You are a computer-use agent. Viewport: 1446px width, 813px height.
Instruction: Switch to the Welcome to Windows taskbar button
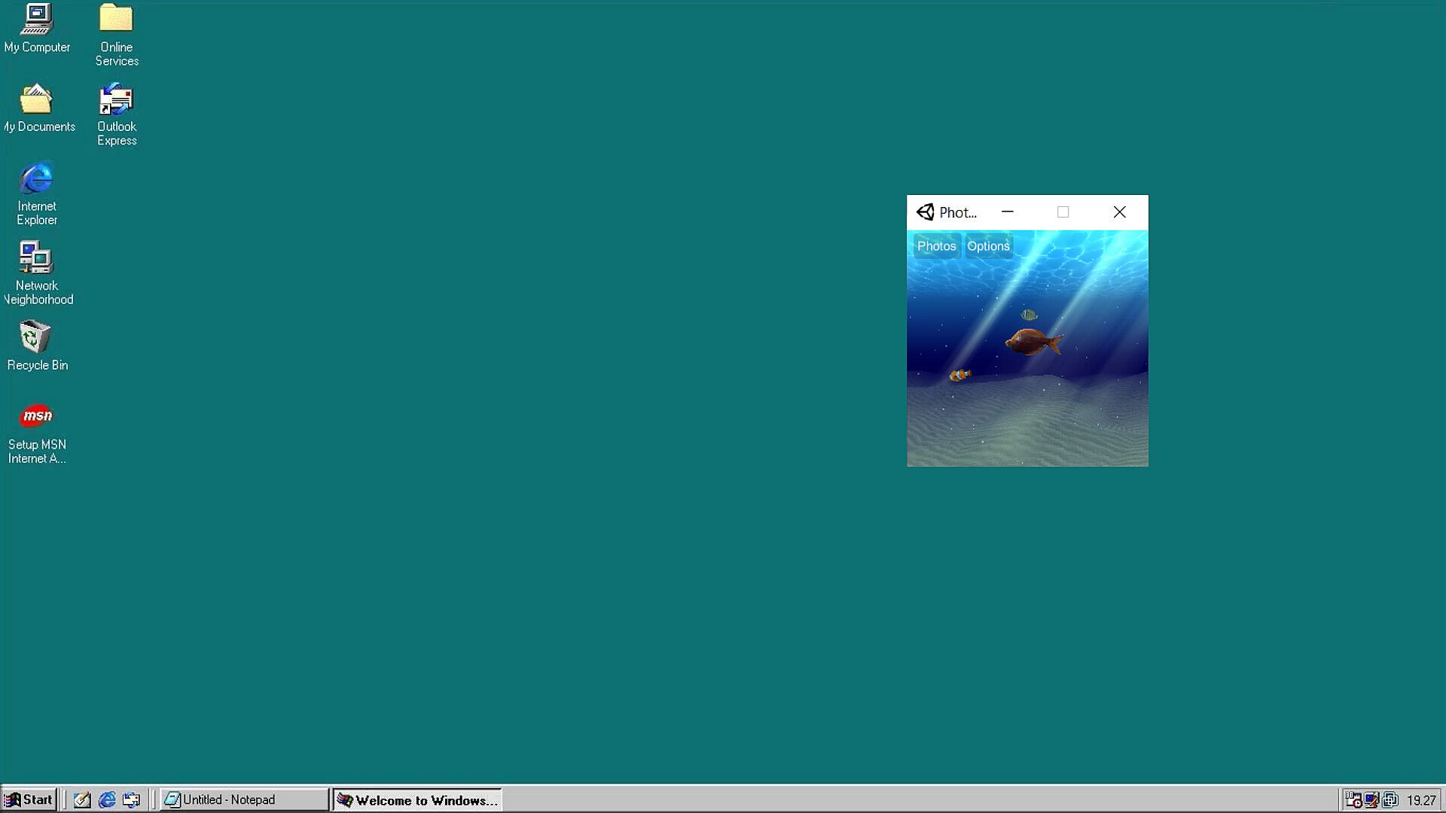pyautogui.click(x=417, y=800)
